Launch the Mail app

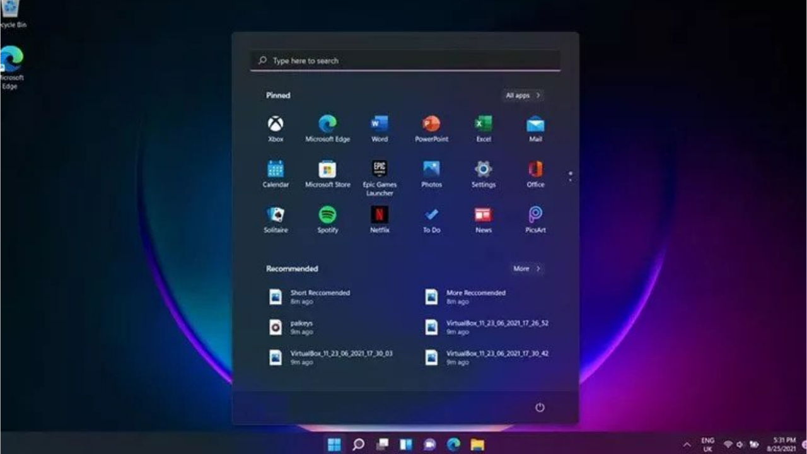(x=535, y=129)
